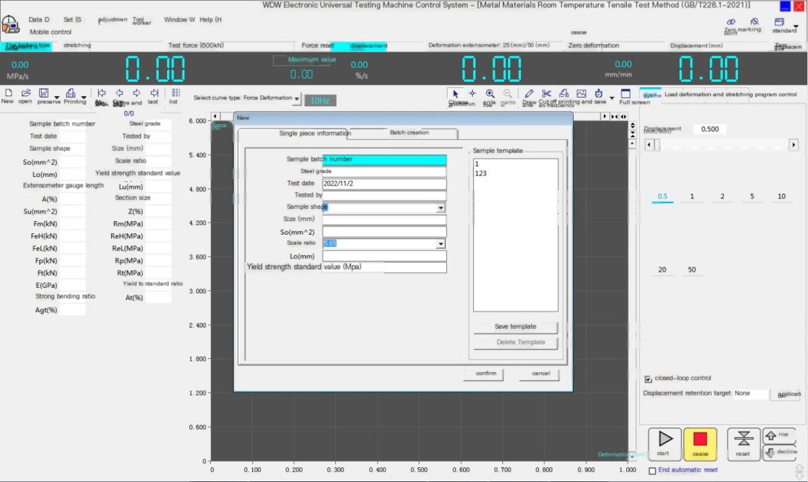This screenshot has width=808, height=482.
Task: Click the New file toolbar icon
Action: tap(8, 93)
